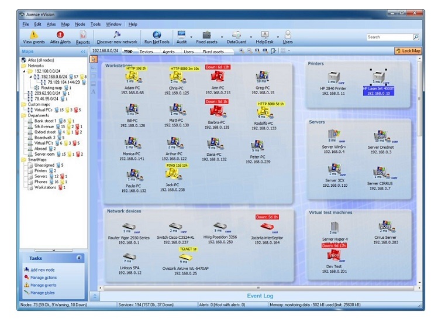Open Fixed assets toolbar icon
The width and height of the screenshot is (445, 322).
tap(206, 37)
